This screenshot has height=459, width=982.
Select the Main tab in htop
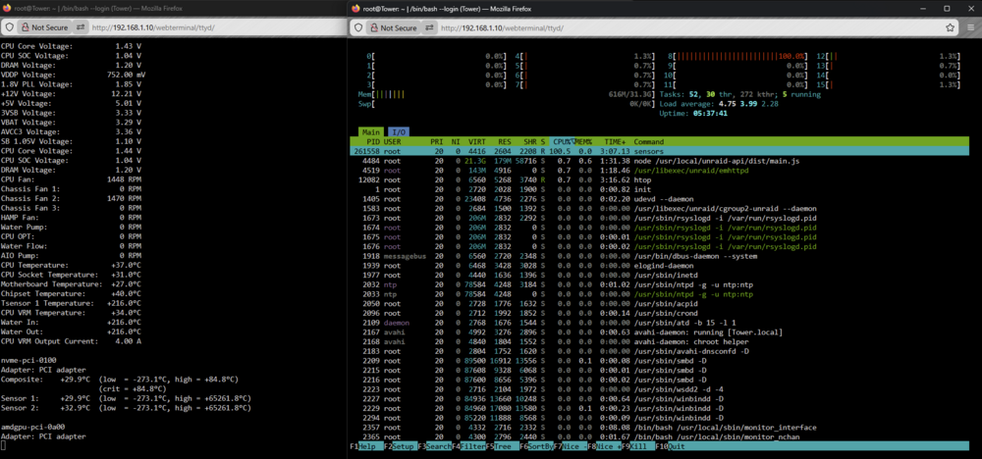coord(370,132)
